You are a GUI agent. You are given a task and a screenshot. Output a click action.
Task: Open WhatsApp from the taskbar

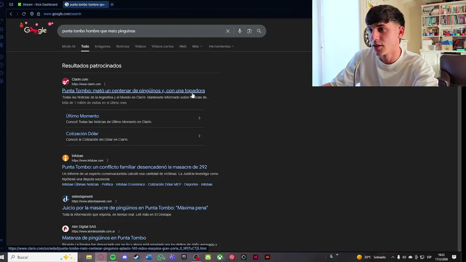pos(161,257)
